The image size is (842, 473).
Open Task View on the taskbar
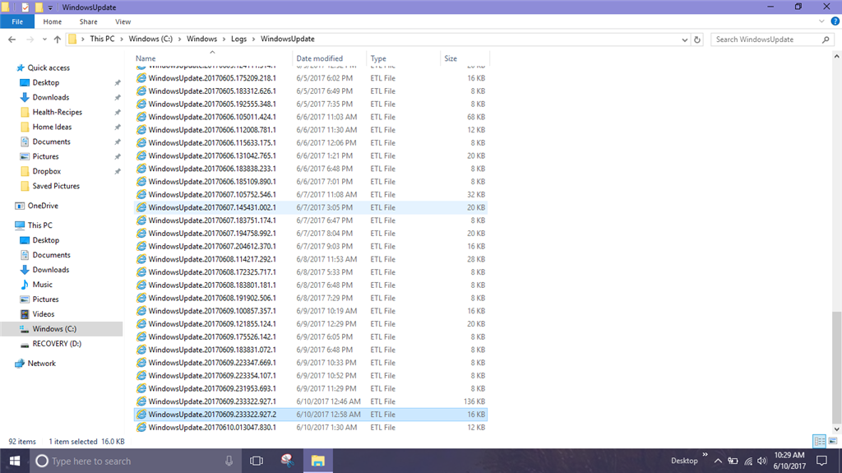pyautogui.click(x=257, y=461)
